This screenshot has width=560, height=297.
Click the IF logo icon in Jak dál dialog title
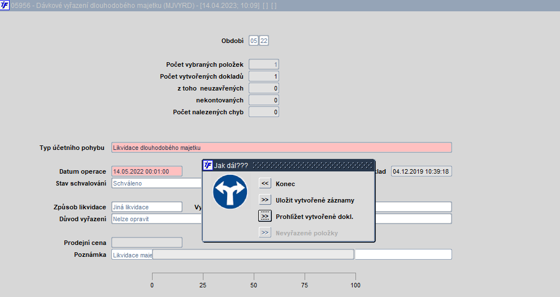coord(207,165)
